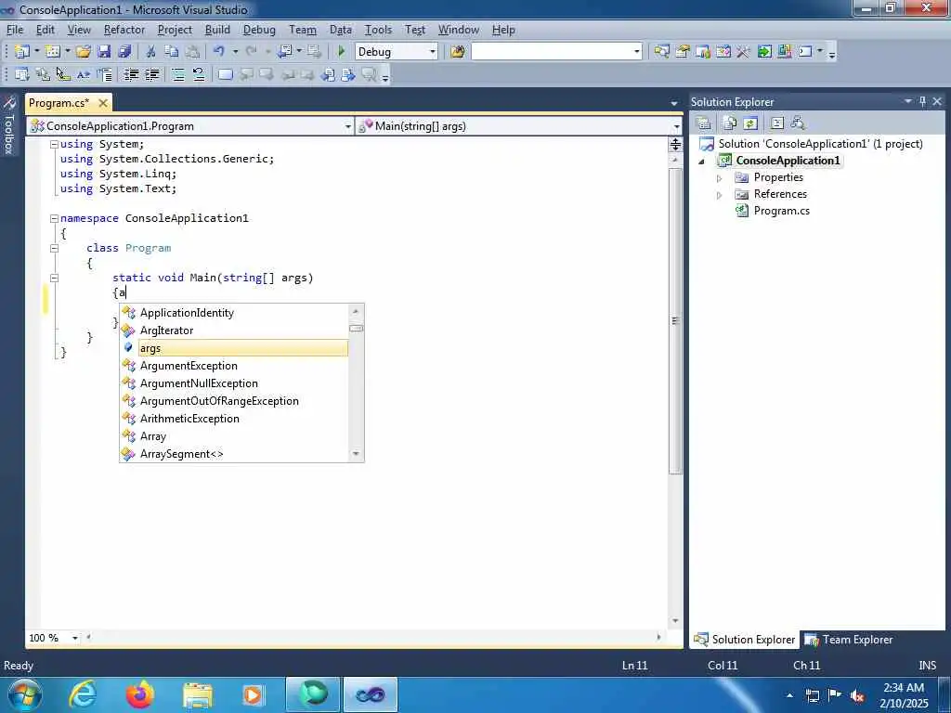Select args in the IntelliSense list
The width and height of the screenshot is (951, 713).
[243, 348]
